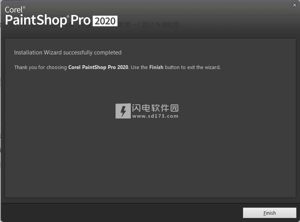Viewport: 300px width, 222px height.
Task: Click the PaintShop logo text
Action: point(36,20)
